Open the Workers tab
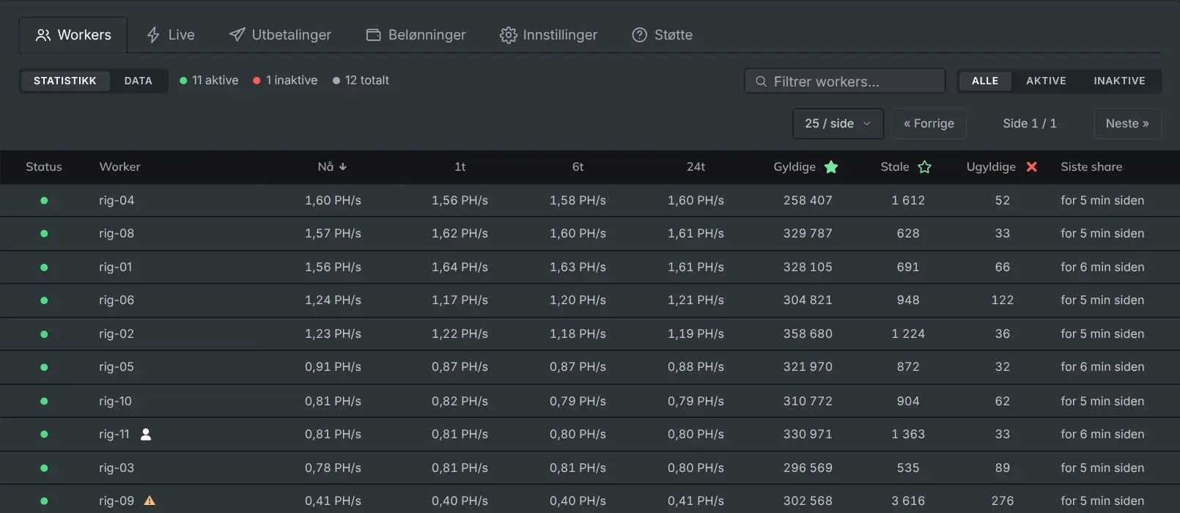 click(73, 35)
